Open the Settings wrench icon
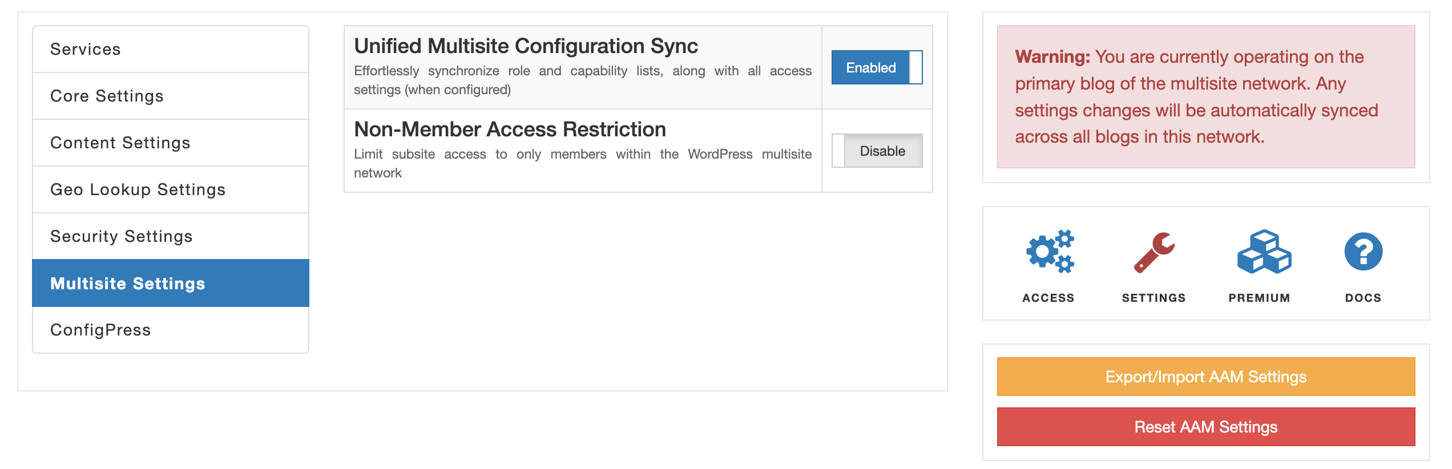 (x=1154, y=252)
